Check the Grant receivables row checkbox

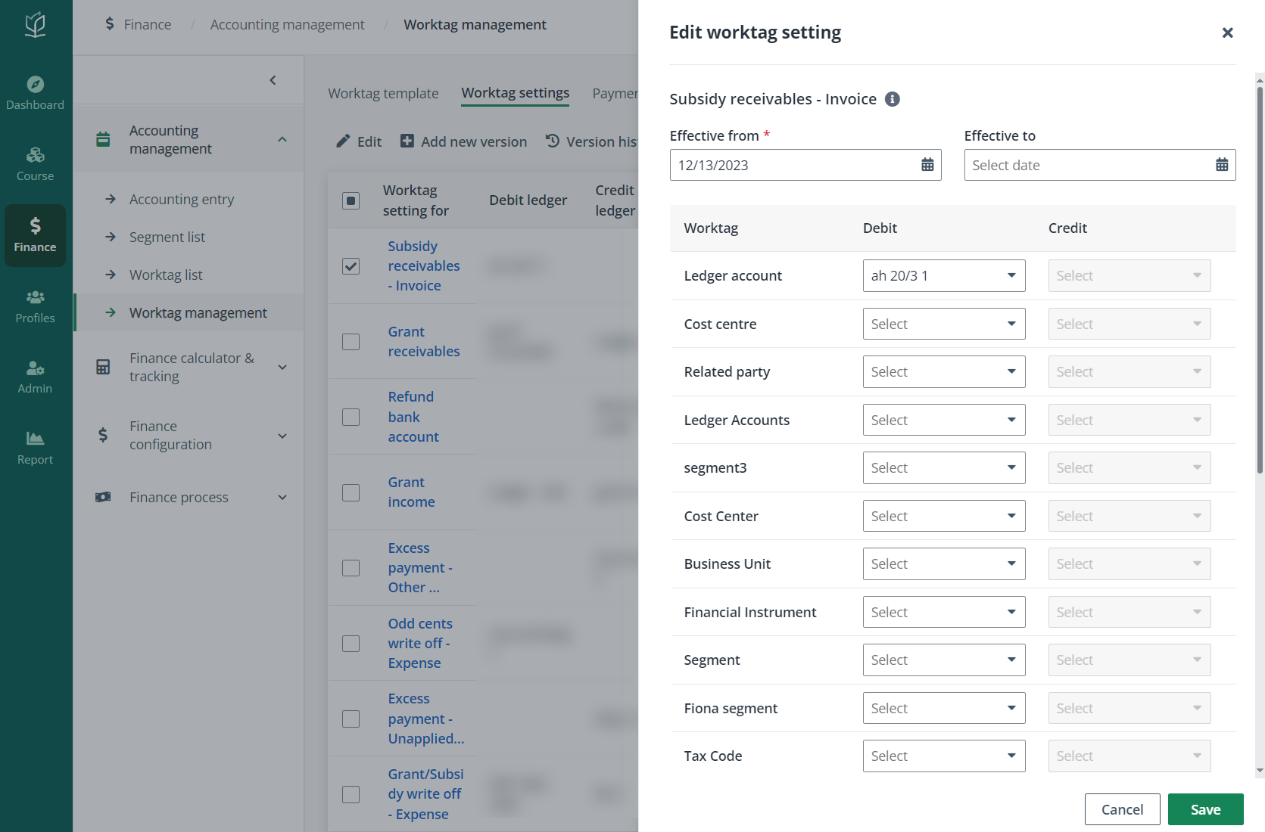pos(351,342)
